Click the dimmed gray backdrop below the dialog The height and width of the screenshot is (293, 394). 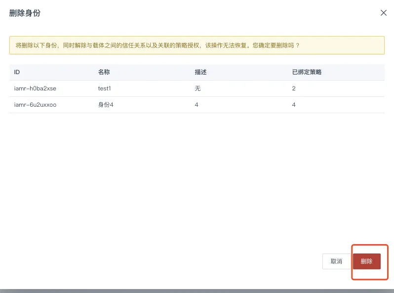pos(197,291)
